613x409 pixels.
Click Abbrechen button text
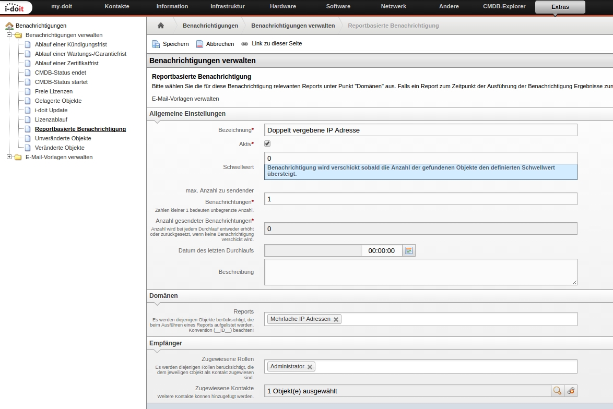click(x=220, y=44)
